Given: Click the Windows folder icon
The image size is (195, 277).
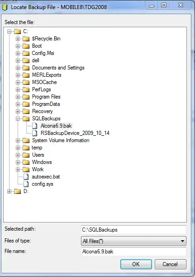Looking at the screenshot, I should click(26, 162).
